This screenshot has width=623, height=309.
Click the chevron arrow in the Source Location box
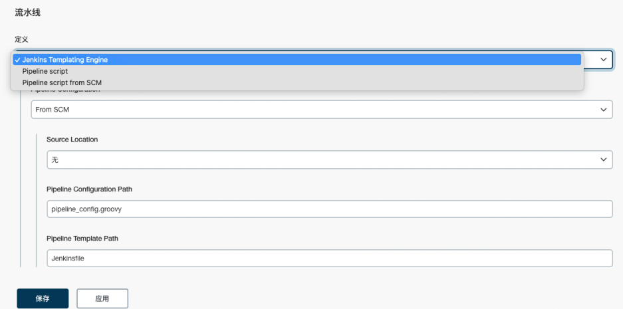point(604,159)
